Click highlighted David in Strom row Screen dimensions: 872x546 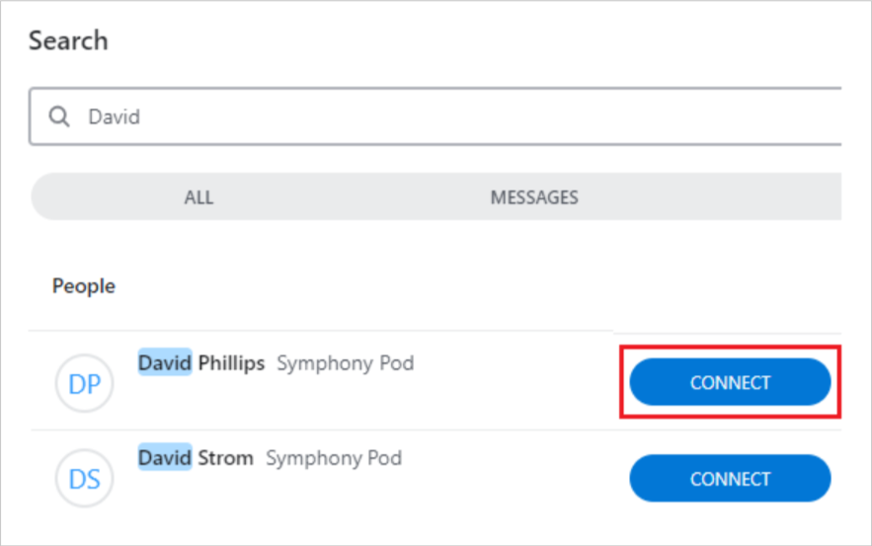point(165,457)
